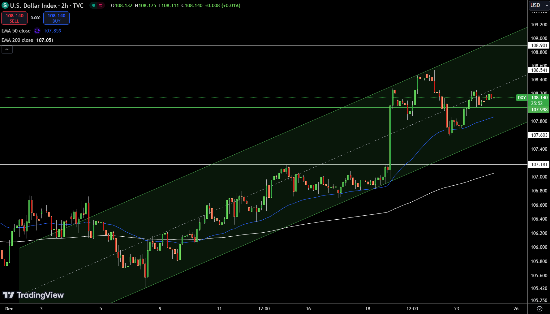The width and height of the screenshot is (550, 314).
Task: Collapse the indicator legend with chevron
Action: (7, 49)
